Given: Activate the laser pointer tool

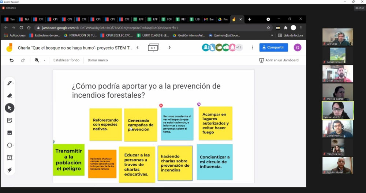Looking at the screenshot, I should (10, 170).
